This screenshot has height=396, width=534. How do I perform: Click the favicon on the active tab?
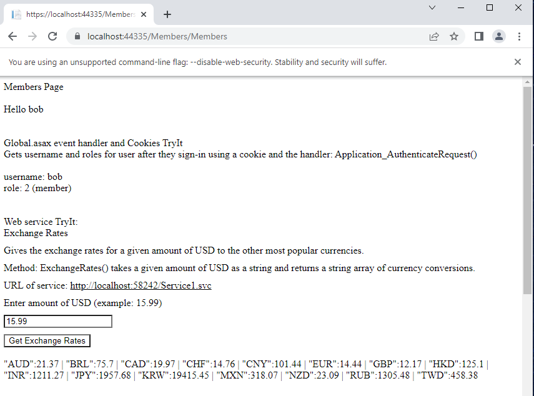(17, 14)
